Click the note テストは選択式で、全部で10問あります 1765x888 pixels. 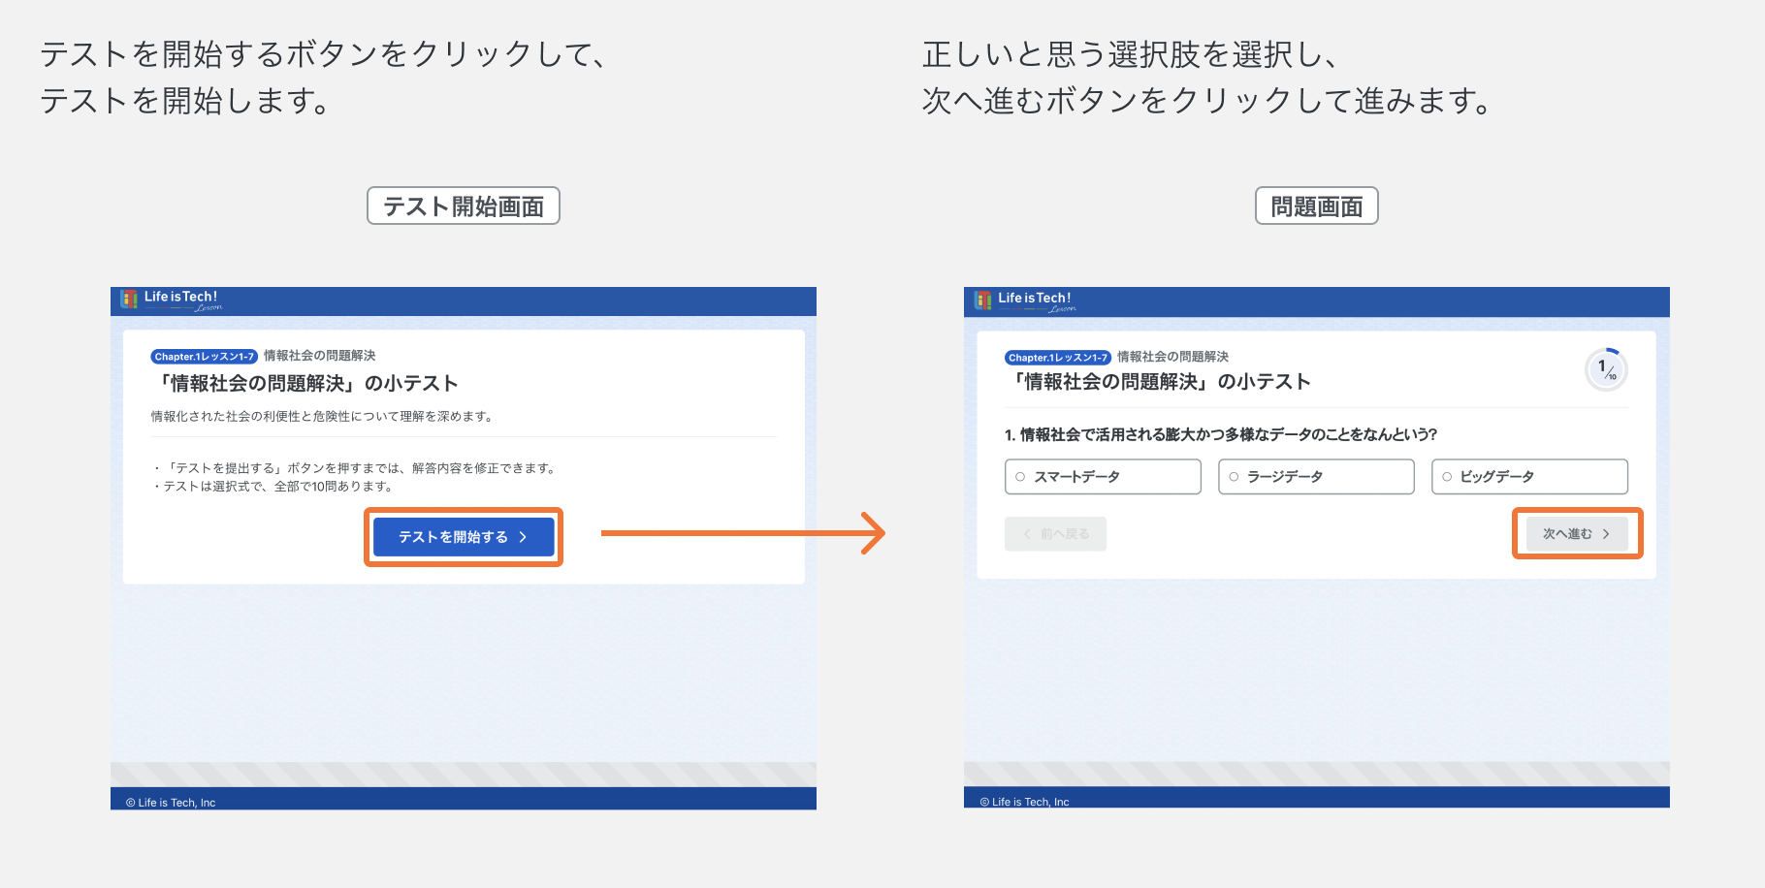point(273,486)
